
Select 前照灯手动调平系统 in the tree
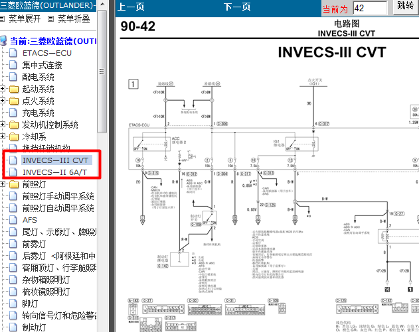58,196
